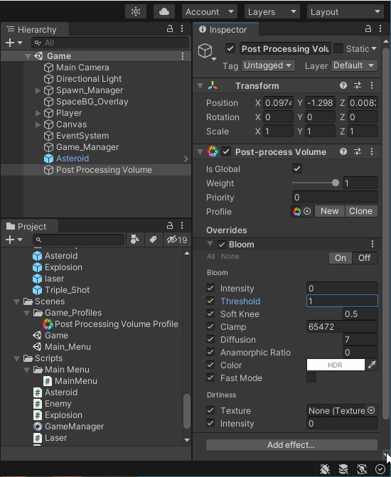Open the Tag Untagged dropdown

268,65
